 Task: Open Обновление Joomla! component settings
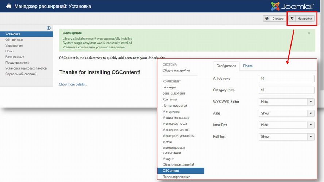[178, 165]
